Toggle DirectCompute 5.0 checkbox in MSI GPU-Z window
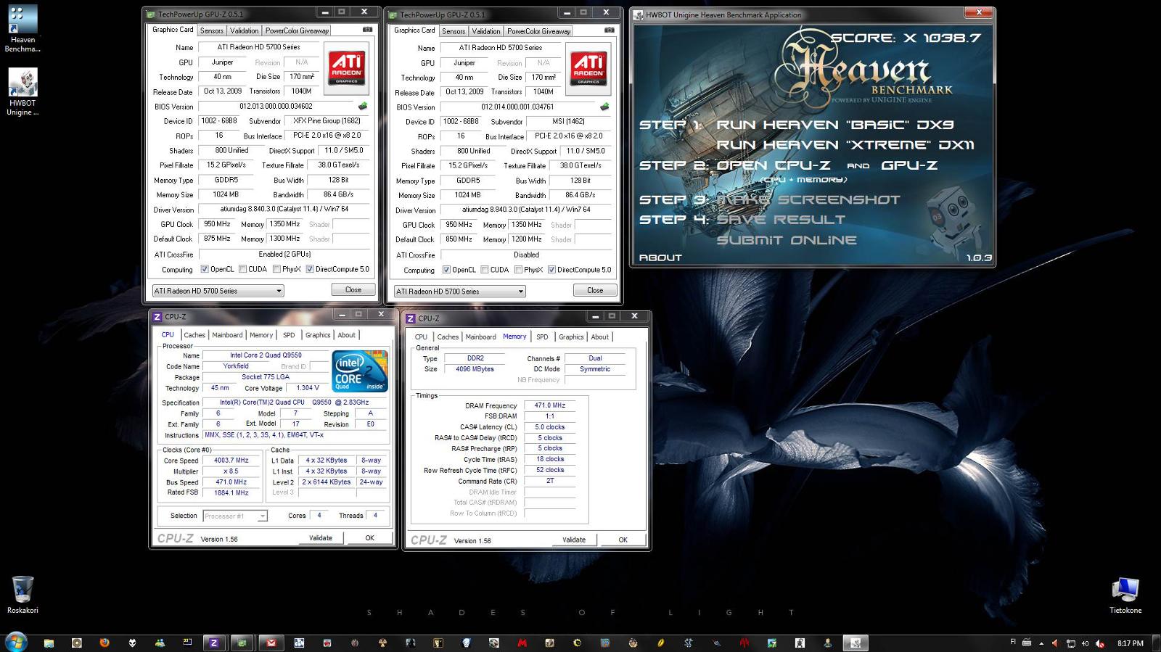Image resolution: width=1161 pixels, height=652 pixels. (x=551, y=270)
